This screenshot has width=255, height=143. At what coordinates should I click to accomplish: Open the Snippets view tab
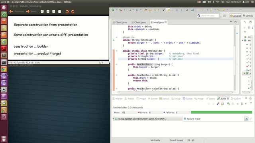(x=176, y=99)
